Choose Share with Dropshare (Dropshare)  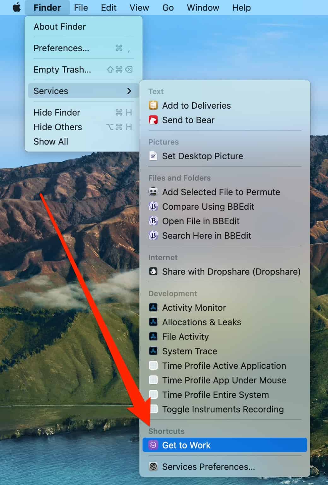point(225,272)
